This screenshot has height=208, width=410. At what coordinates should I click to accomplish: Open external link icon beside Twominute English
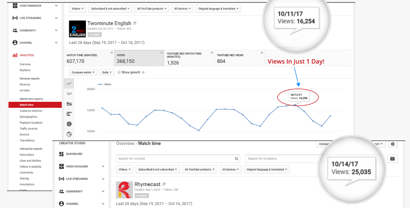[135, 23]
